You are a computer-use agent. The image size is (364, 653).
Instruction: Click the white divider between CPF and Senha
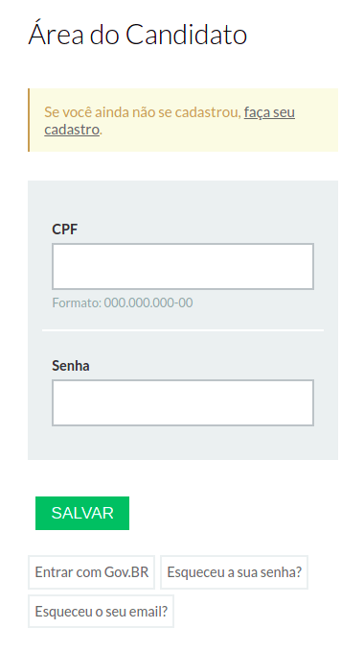(183, 330)
